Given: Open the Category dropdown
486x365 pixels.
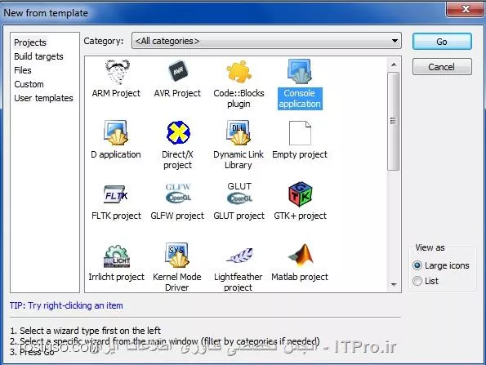Looking at the screenshot, I should point(266,41).
